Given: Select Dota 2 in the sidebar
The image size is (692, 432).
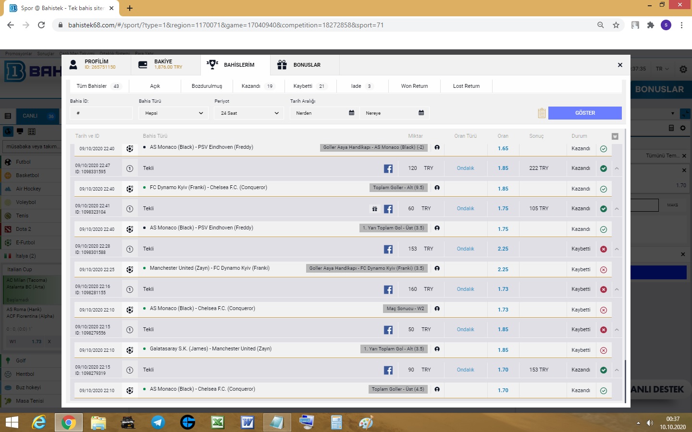Looking at the screenshot, I should coord(31,229).
